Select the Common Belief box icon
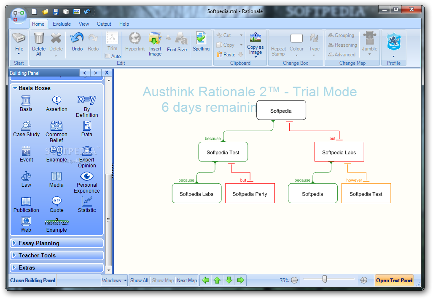 coord(56,126)
